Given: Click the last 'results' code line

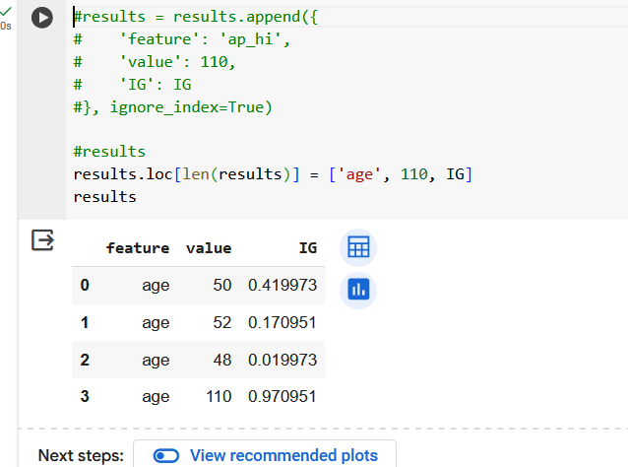Looking at the screenshot, I should tap(105, 197).
